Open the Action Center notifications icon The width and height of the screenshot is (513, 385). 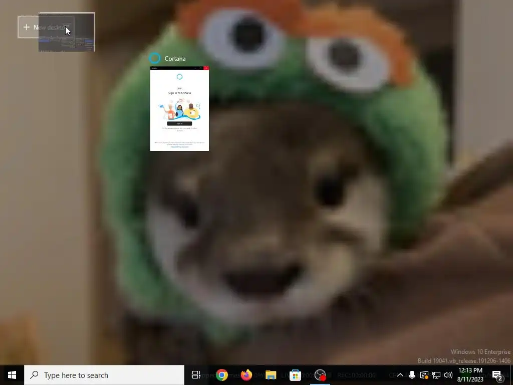click(497, 375)
